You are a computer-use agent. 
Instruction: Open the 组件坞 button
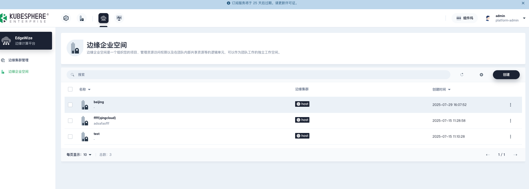point(465,18)
